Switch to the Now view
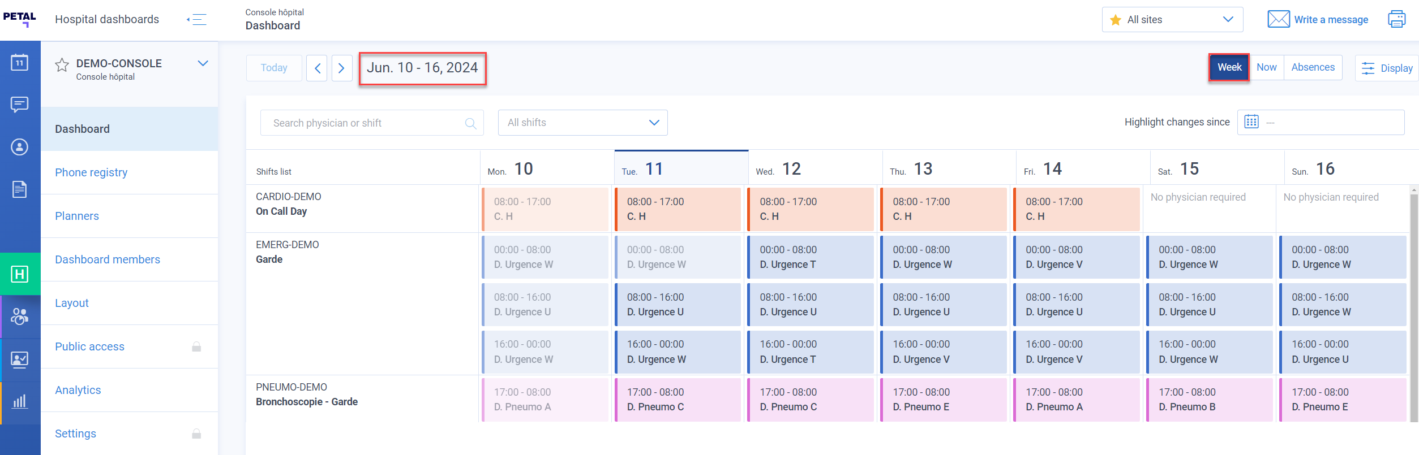This screenshot has height=455, width=1419. point(1266,67)
